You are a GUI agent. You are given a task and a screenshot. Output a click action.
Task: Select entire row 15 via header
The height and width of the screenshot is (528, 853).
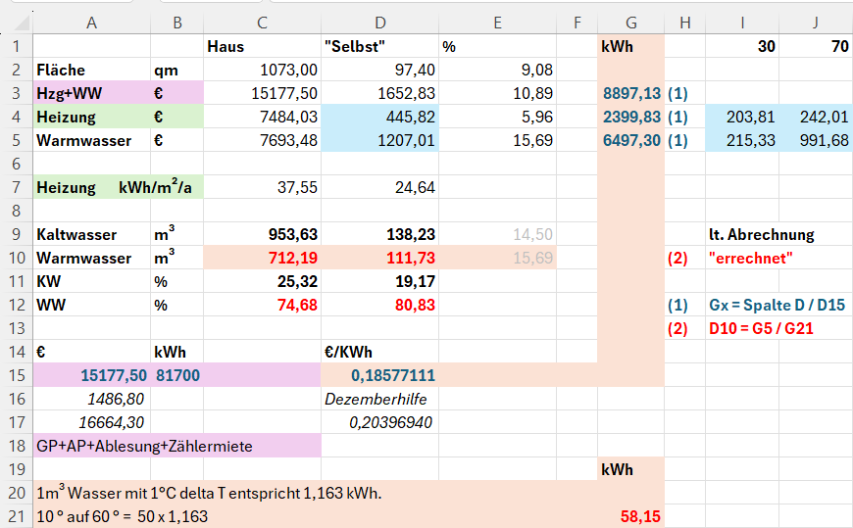pos(16,375)
